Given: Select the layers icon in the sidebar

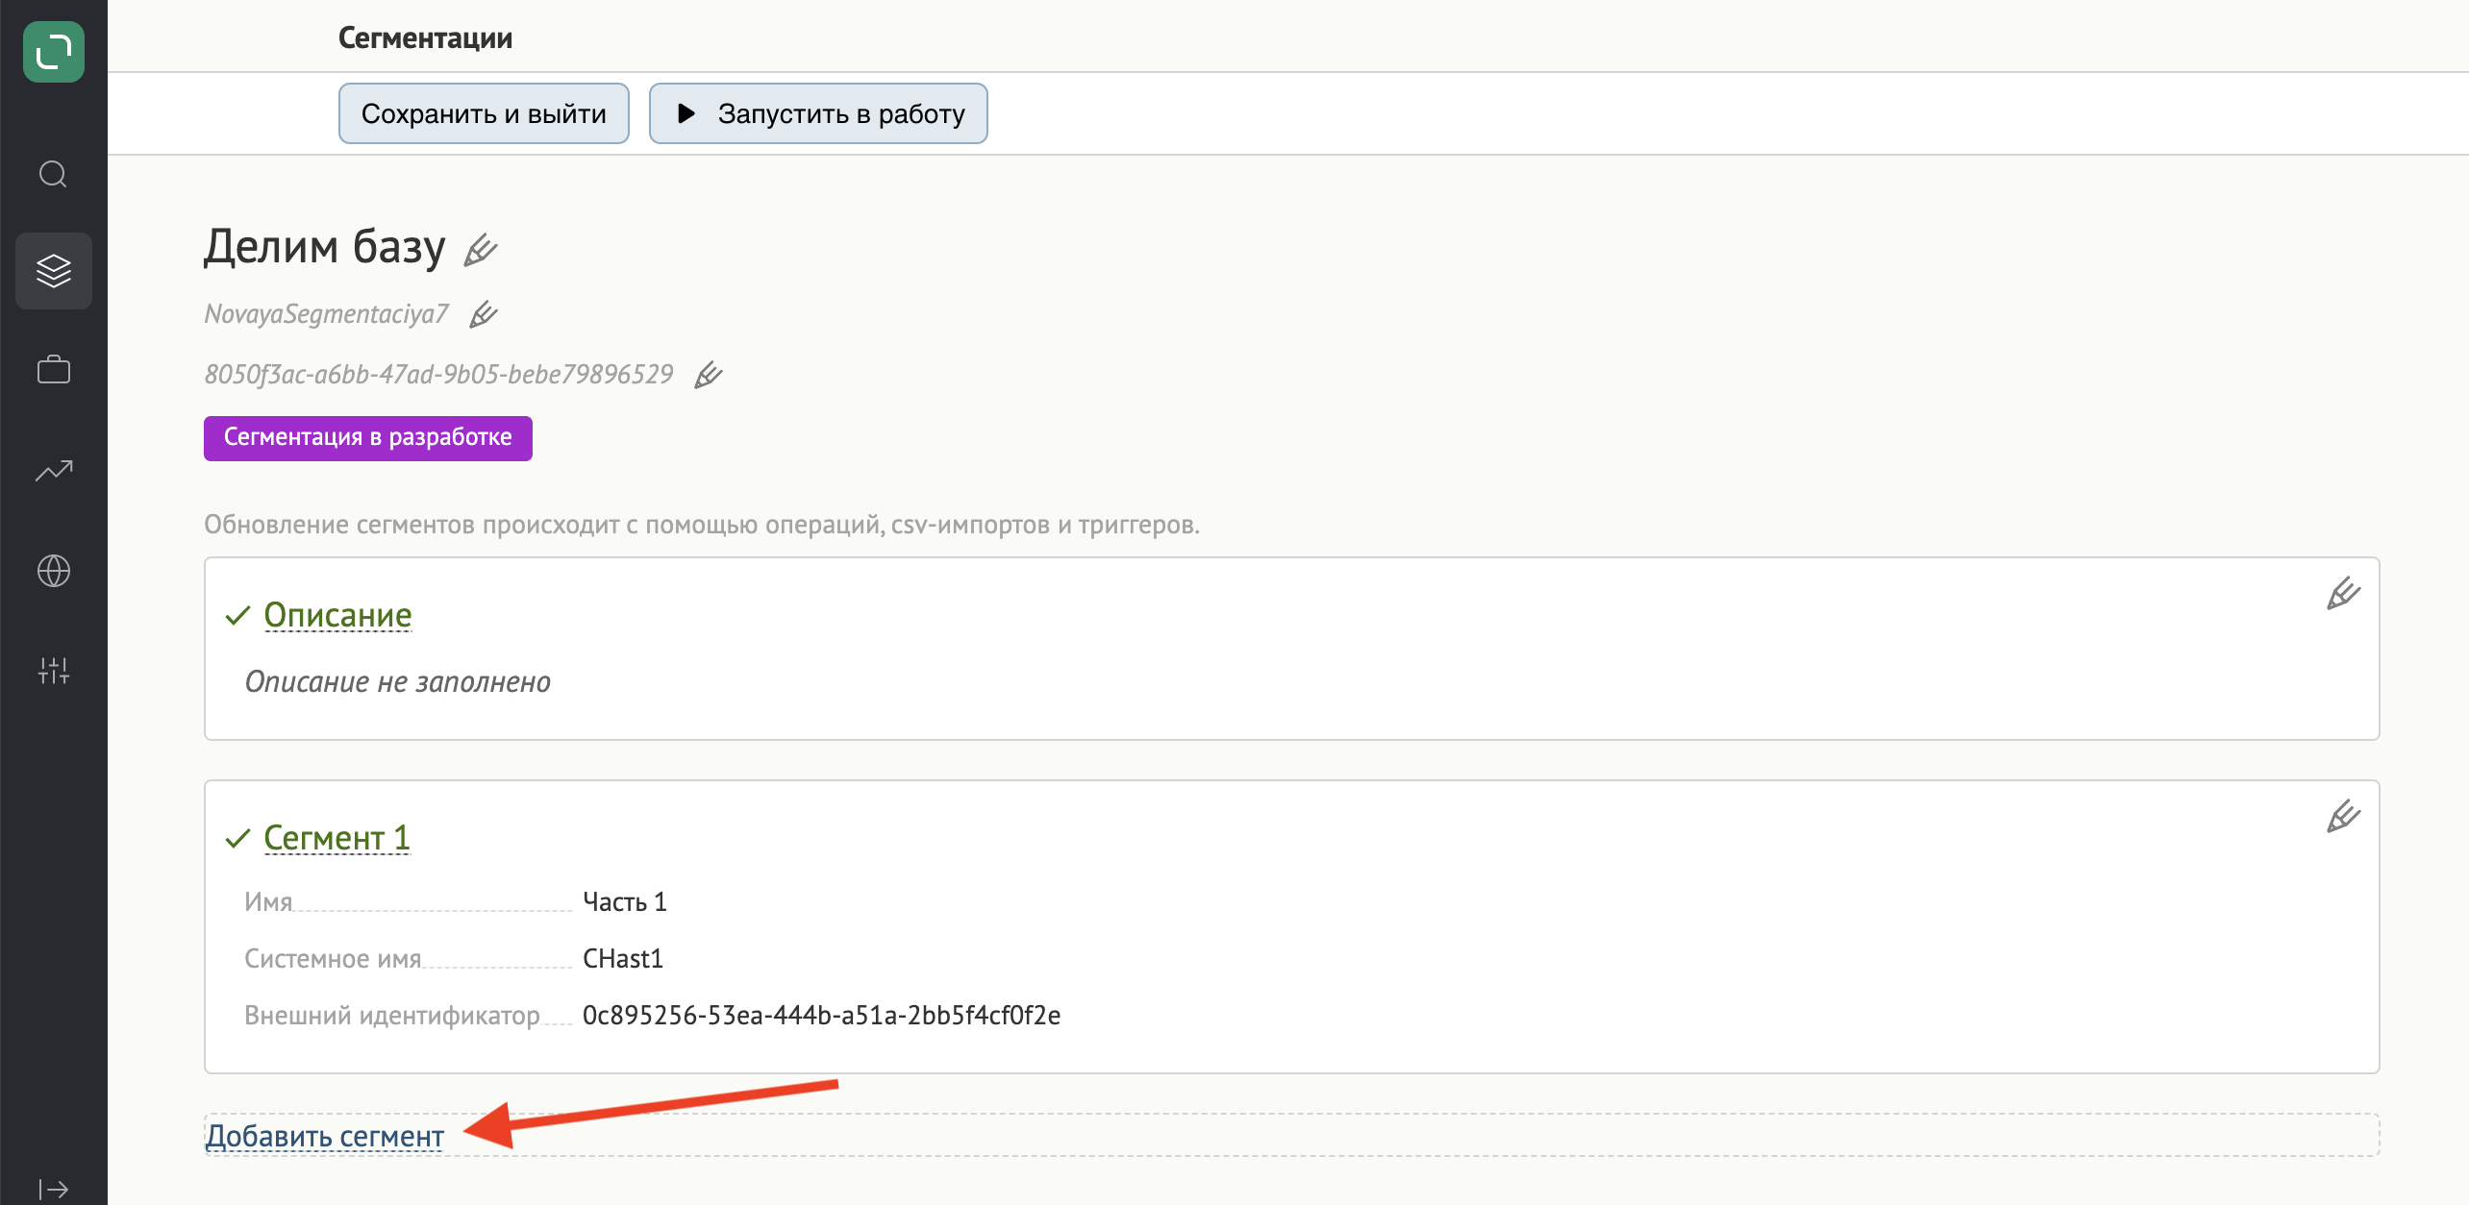Looking at the screenshot, I should click(54, 271).
